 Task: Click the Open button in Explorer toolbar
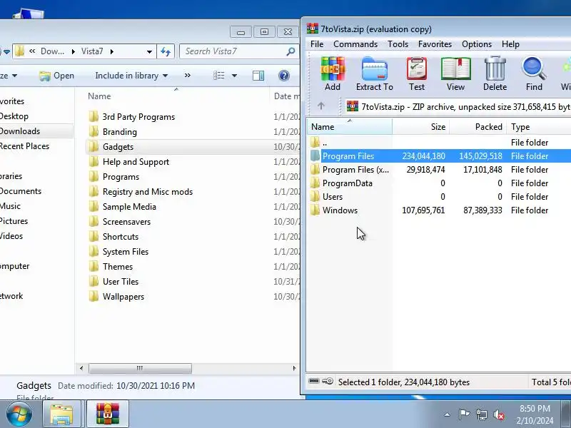[x=56, y=76]
